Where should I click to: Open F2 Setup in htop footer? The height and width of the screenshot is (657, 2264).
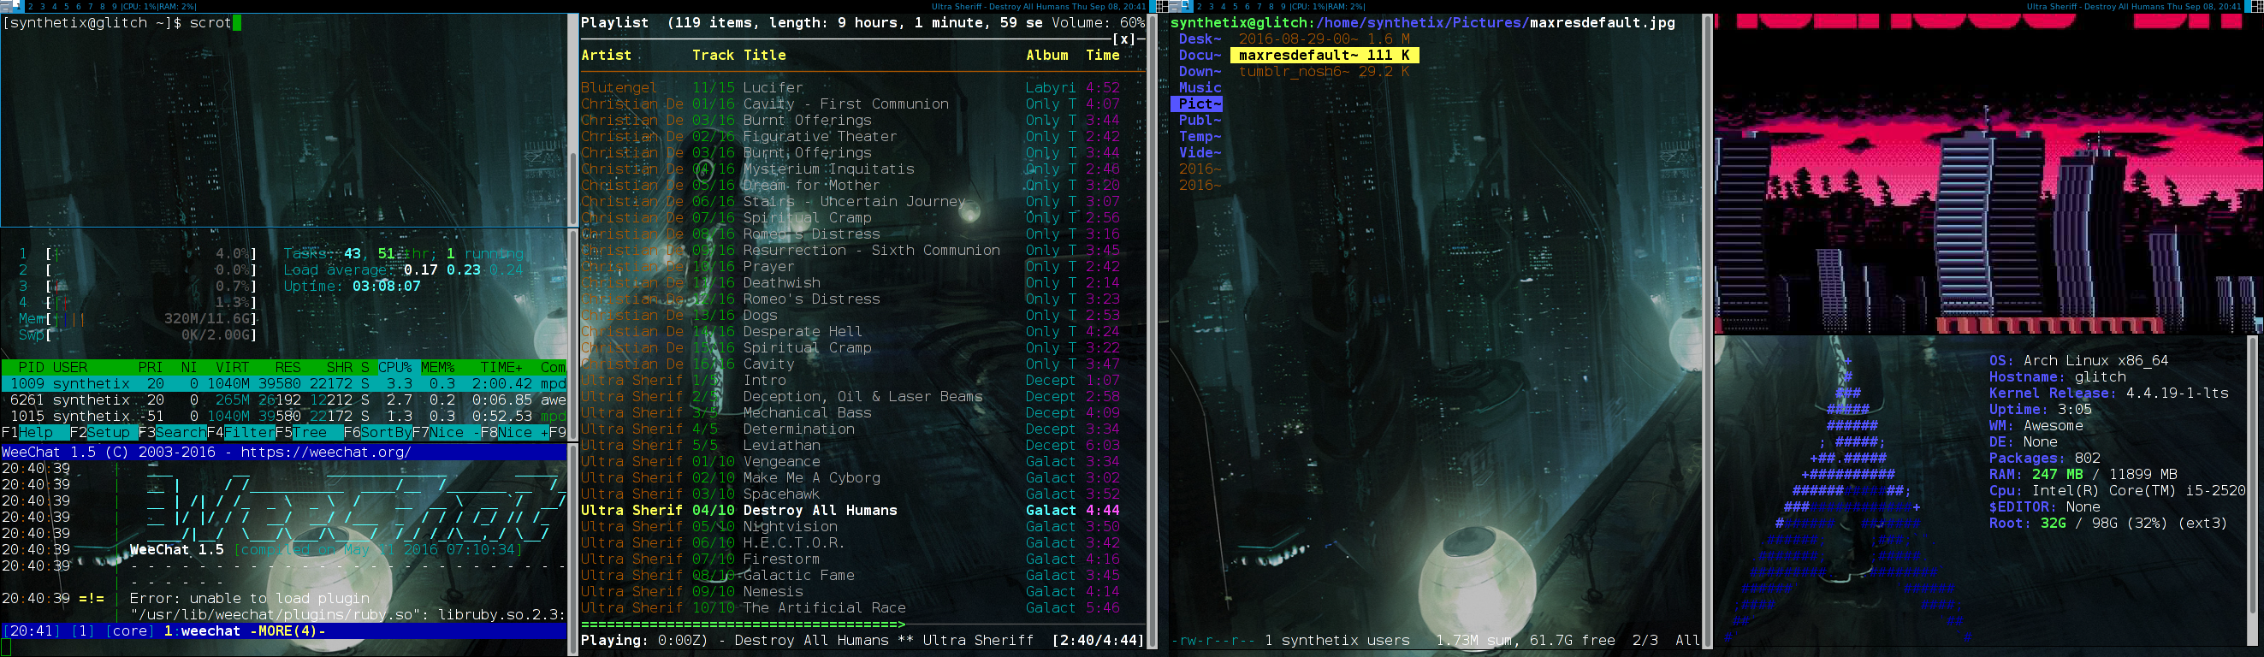[x=104, y=432]
